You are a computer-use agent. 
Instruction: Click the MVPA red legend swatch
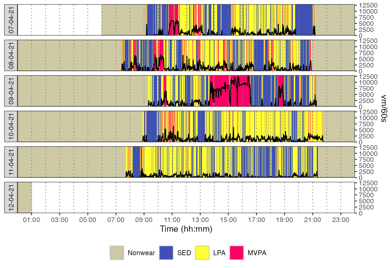pos(237,253)
